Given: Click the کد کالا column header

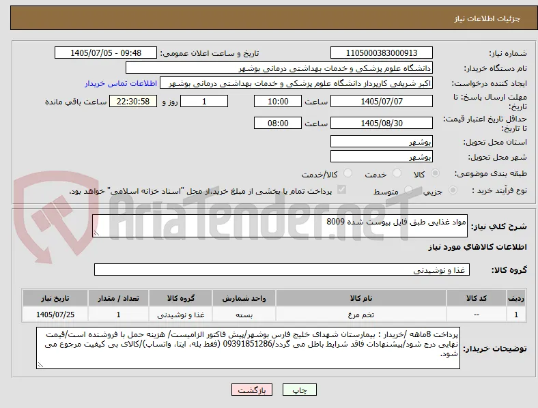Looking at the screenshot, I should click(x=477, y=298).
